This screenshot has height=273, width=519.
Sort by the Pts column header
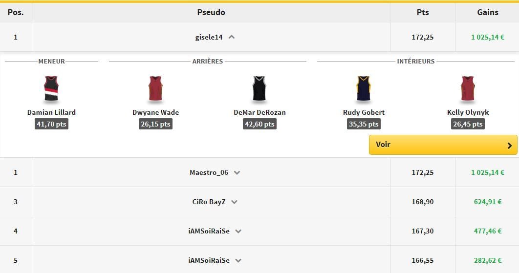coord(422,12)
